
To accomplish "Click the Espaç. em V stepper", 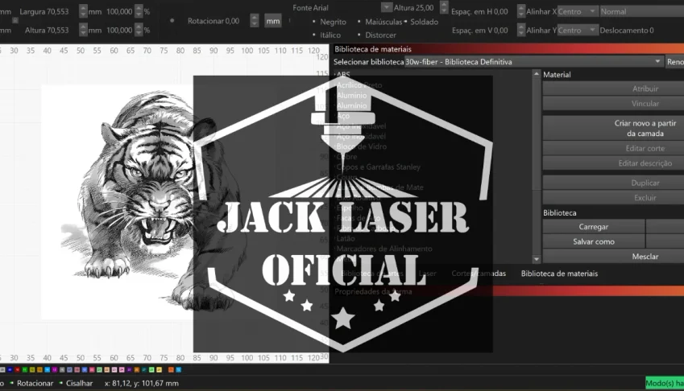I will coord(520,30).
